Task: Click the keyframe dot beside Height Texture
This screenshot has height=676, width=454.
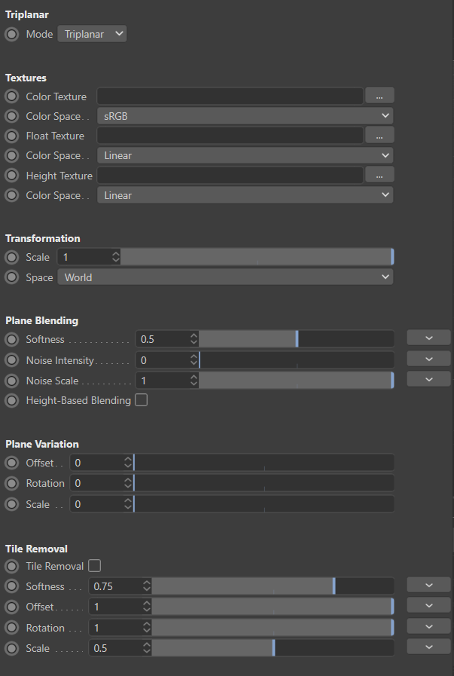Action: [x=12, y=176]
